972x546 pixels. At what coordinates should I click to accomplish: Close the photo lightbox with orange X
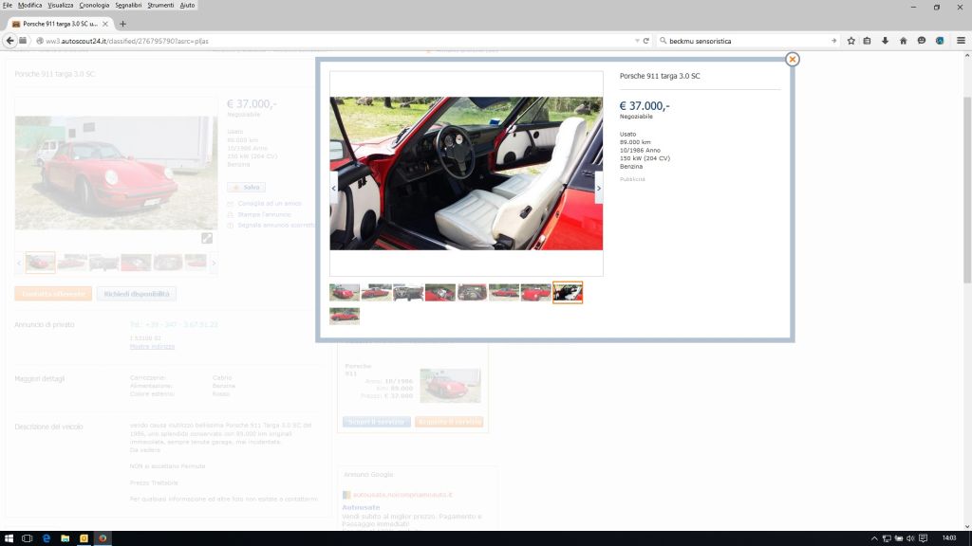point(792,60)
